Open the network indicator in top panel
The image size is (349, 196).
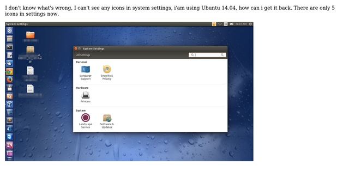click(x=220, y=24)
